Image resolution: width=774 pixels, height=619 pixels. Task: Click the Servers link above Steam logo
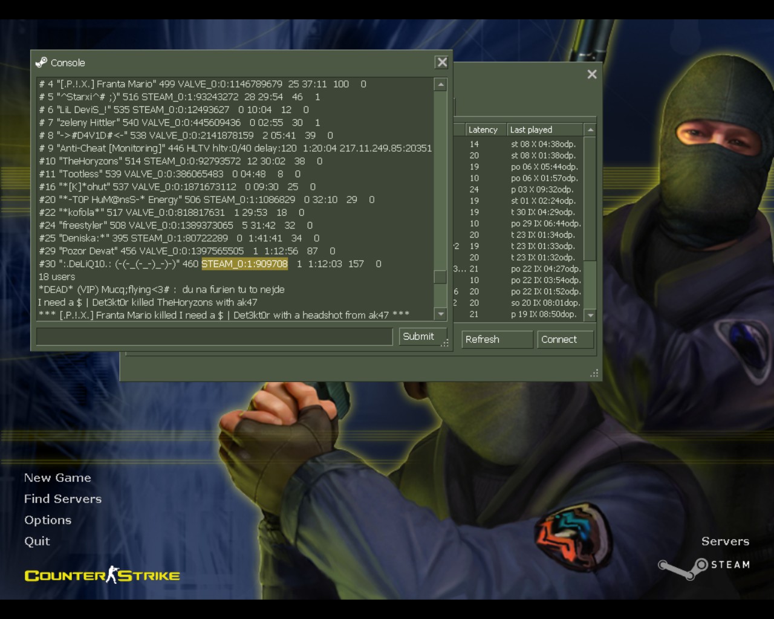tap(725, 541)
